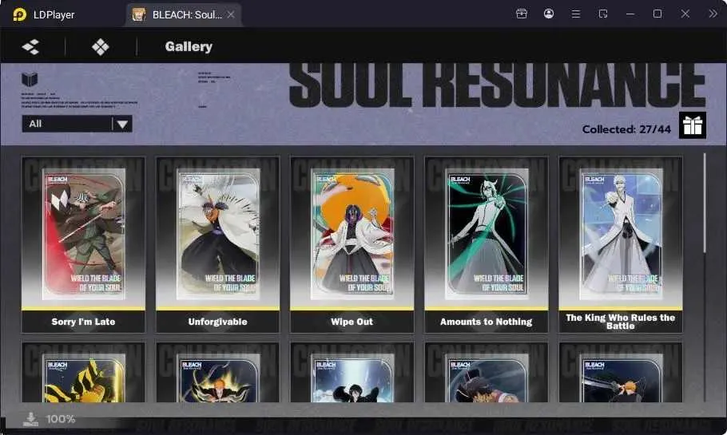Open the LDPlayer hamburger menu
The width and height of the screenshot is (727, 435).
[576, 14]
